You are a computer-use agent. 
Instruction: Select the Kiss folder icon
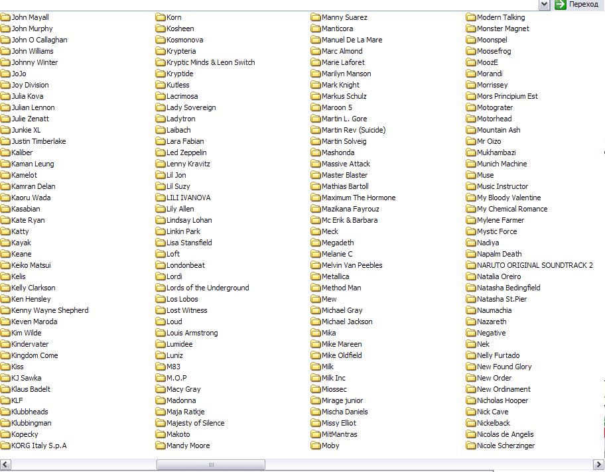point(5,367)
